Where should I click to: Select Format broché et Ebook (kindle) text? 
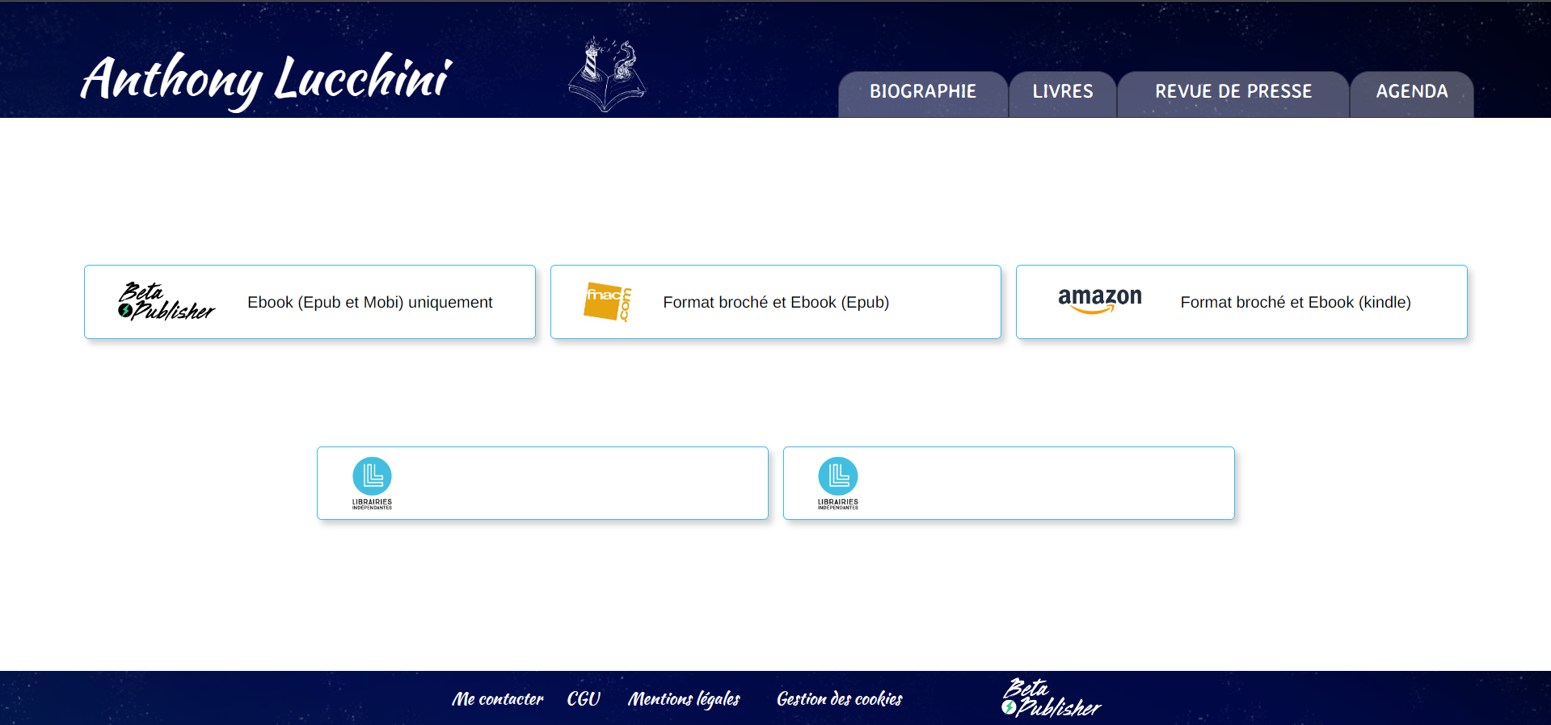coord(1296,302)
